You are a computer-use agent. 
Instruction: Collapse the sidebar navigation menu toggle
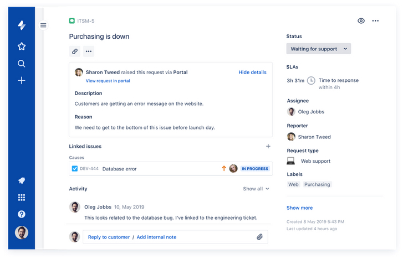(43, 25)
